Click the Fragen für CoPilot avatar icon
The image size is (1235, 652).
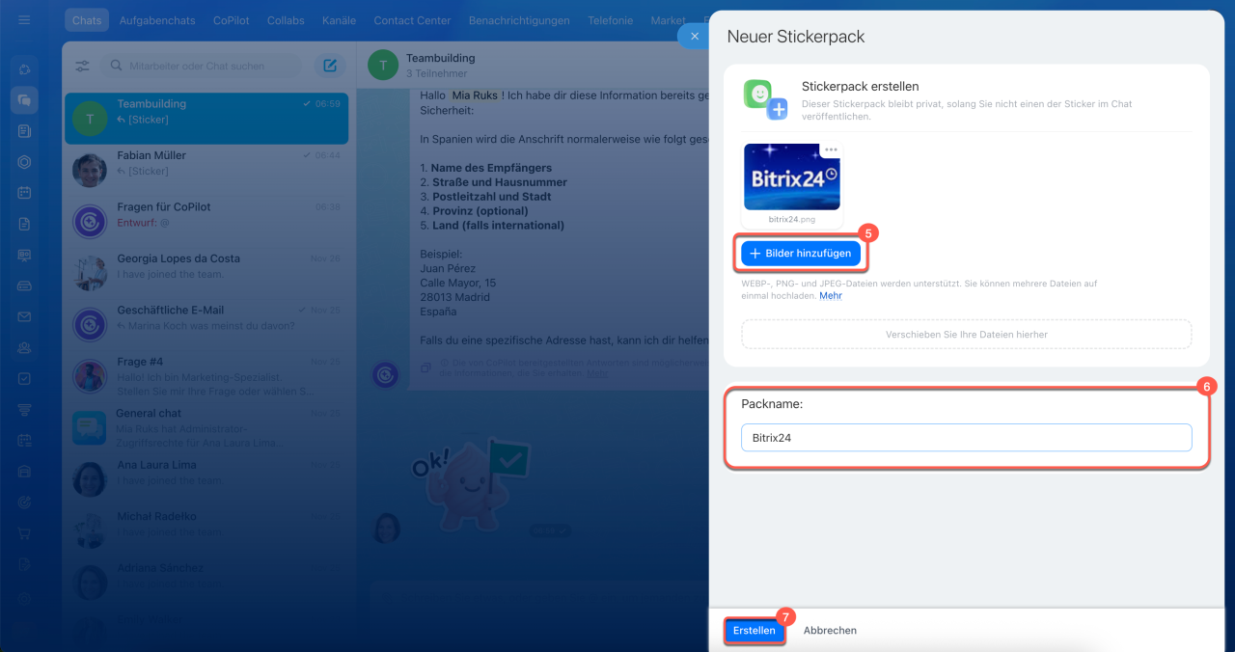[x=90, y=222]
